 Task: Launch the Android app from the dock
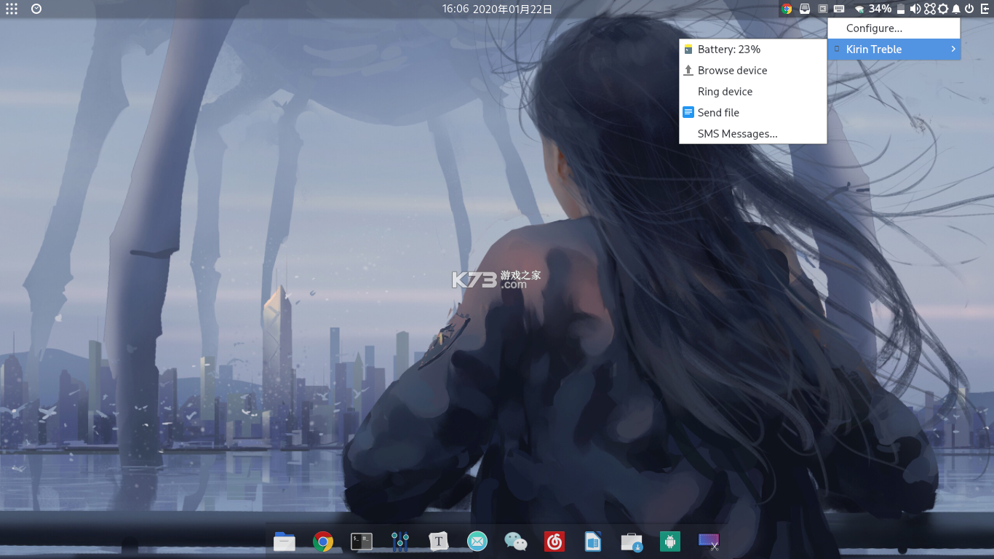click(x=670, y=542)
